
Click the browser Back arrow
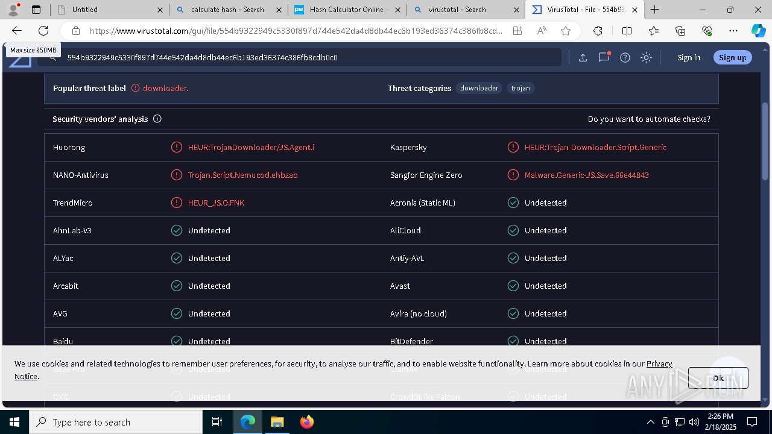(17, 31)
